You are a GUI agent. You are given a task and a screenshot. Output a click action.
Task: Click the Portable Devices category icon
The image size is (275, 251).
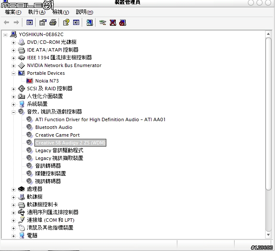(x=22, y=73)
